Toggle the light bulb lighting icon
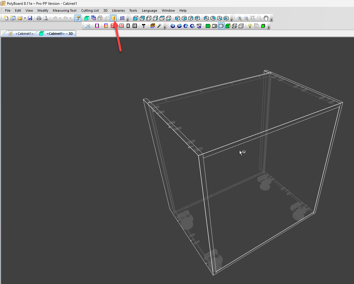Viewport: 354px width, 284px height. point(250,26)
